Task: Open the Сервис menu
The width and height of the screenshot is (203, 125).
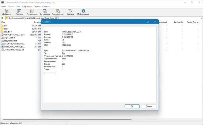Action: tap(37, 6)
